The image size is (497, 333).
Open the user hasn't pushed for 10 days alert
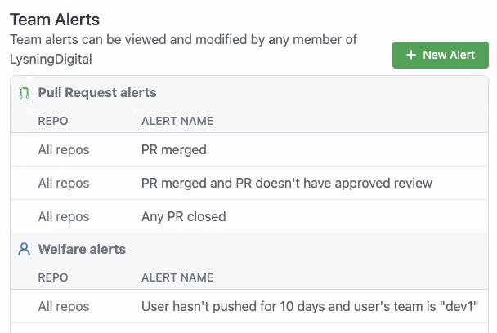(x=309, y=308)
